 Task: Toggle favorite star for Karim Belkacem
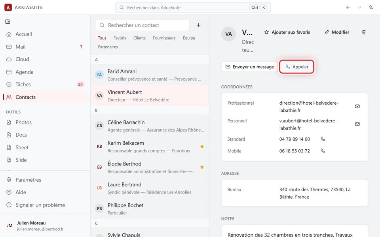202,146
